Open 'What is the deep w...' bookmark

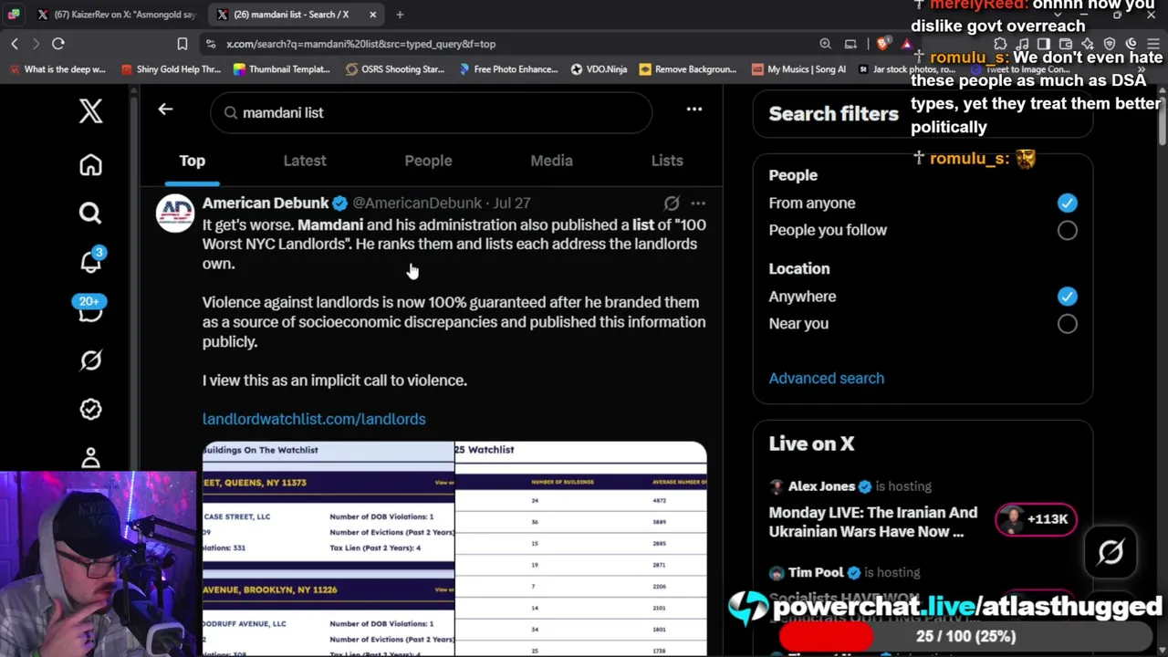coord(57,69)
